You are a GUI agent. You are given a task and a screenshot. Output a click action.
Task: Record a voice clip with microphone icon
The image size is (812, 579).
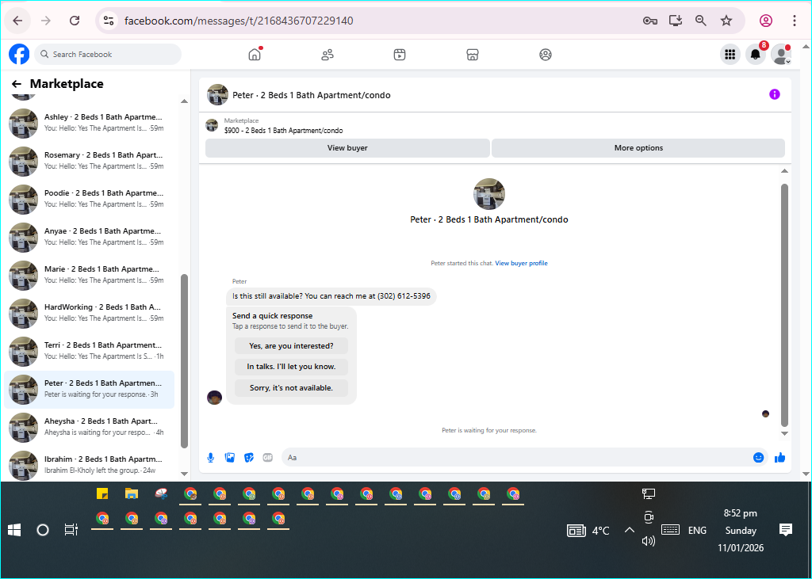click(x=211, y=457)
